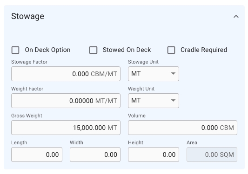Edit the Gross Weight field
The width and height of the screenshot is (248, 174).
66,128
